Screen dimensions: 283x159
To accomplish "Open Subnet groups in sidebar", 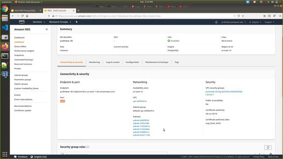I will click(x=21, y=75).
